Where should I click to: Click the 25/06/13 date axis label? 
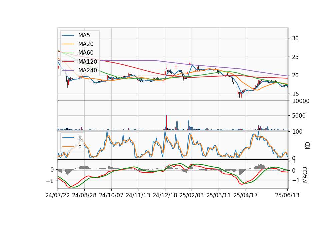point(287,196)
